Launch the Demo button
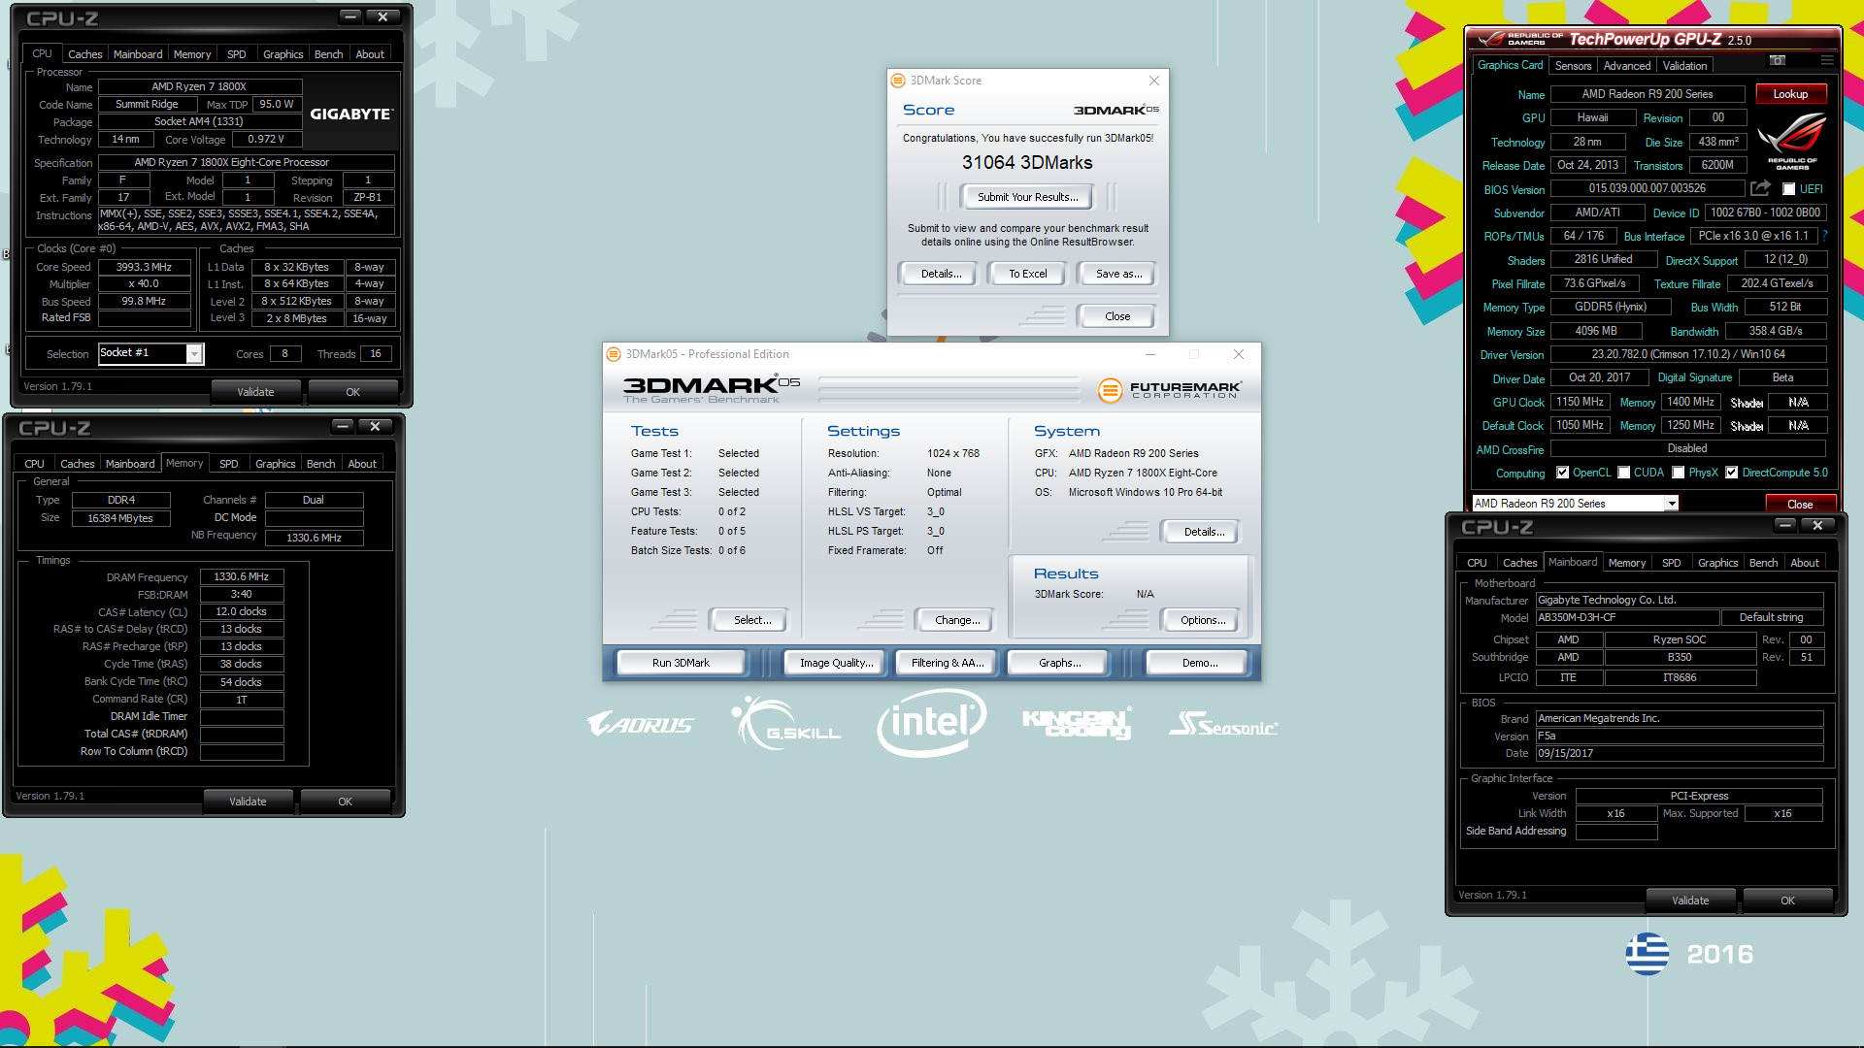The height and width of the screenshot is (1048, 1864). (x=1199, y=663)
